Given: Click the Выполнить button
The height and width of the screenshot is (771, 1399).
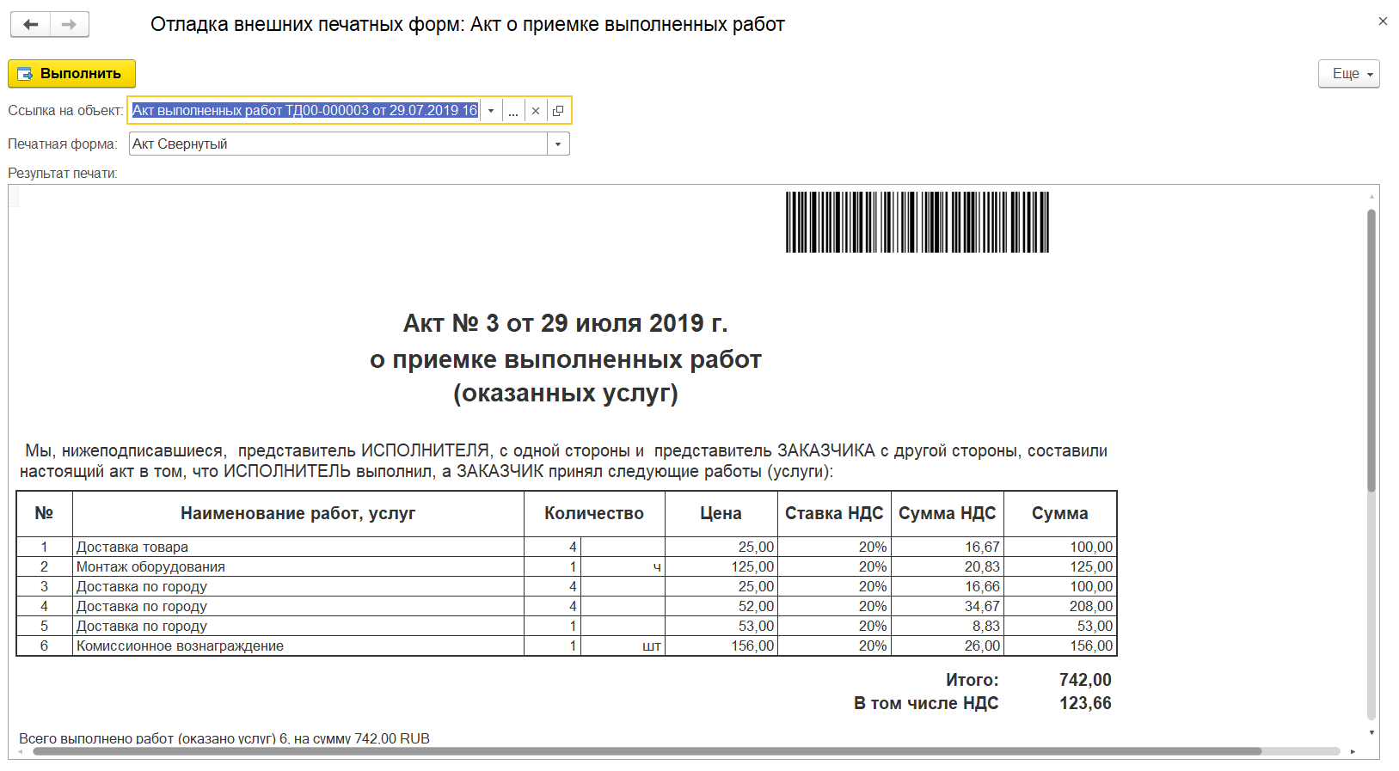Looking at the screenshot, I should (x=71, y=74).
